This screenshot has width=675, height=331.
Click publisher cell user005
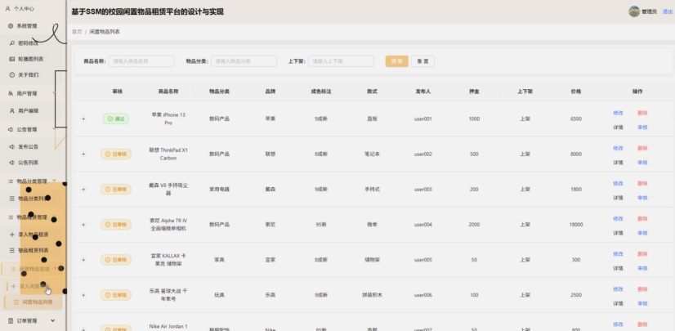[422, 260]
